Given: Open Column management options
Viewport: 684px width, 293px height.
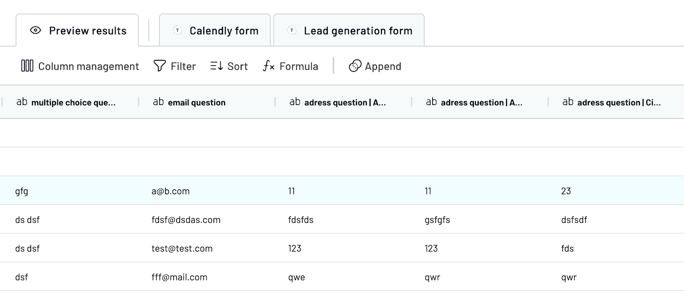Looking at the screenshot, I should pyautogui.click(x=80, y=66).
